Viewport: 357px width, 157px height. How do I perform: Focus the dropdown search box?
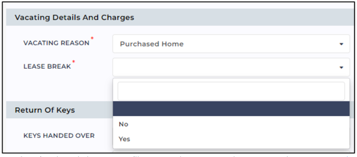point(231,91)
